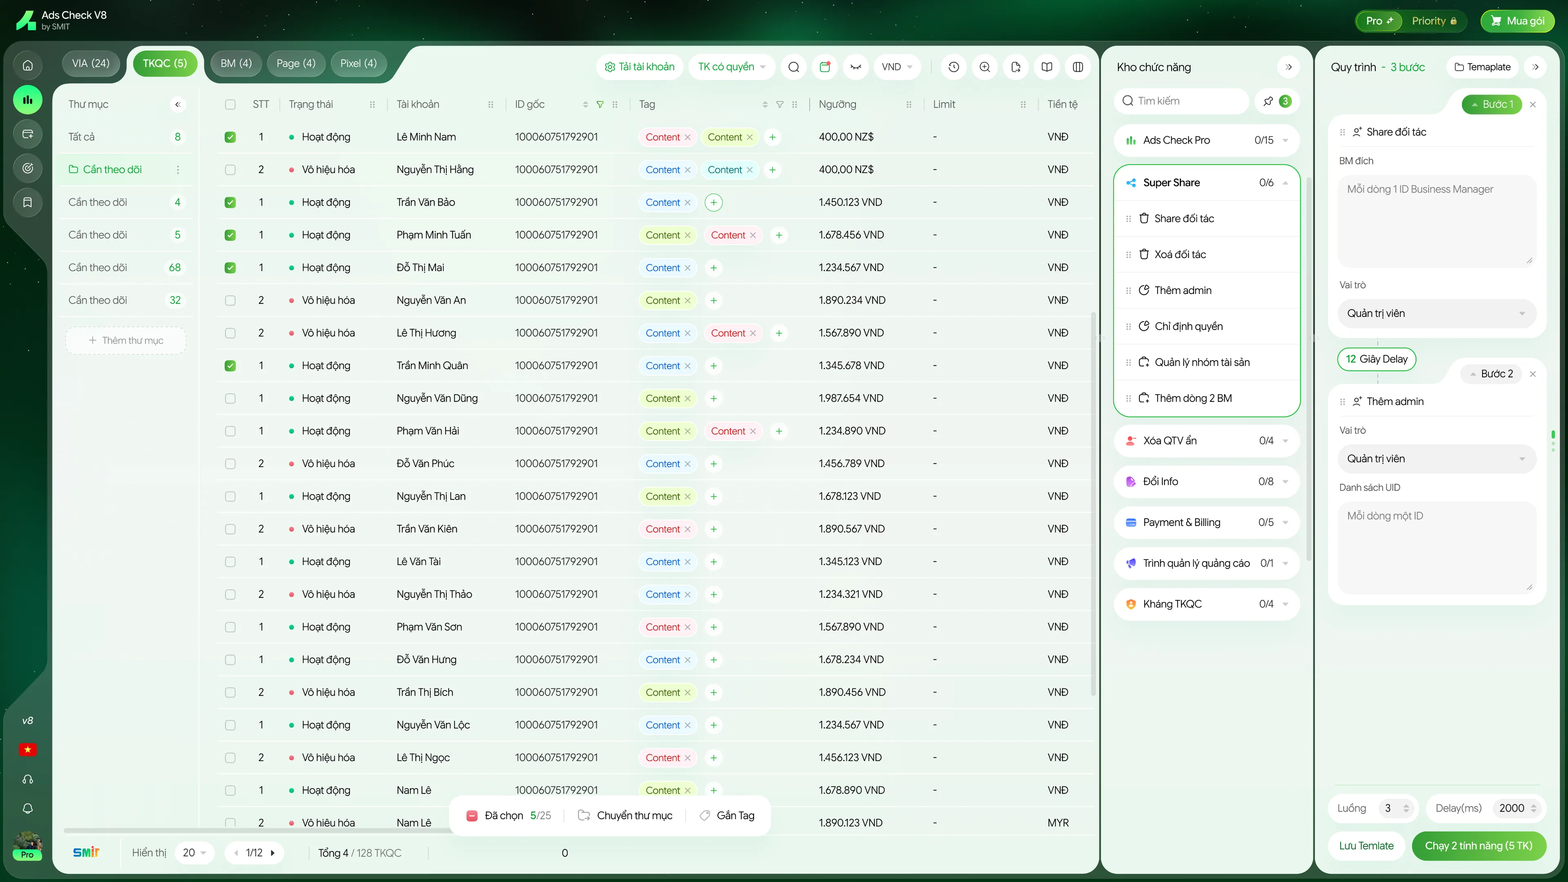The height and width of the screenshot is (882, 1568).
Task: Open the green chart icon in sidebar
Action: 27,100
